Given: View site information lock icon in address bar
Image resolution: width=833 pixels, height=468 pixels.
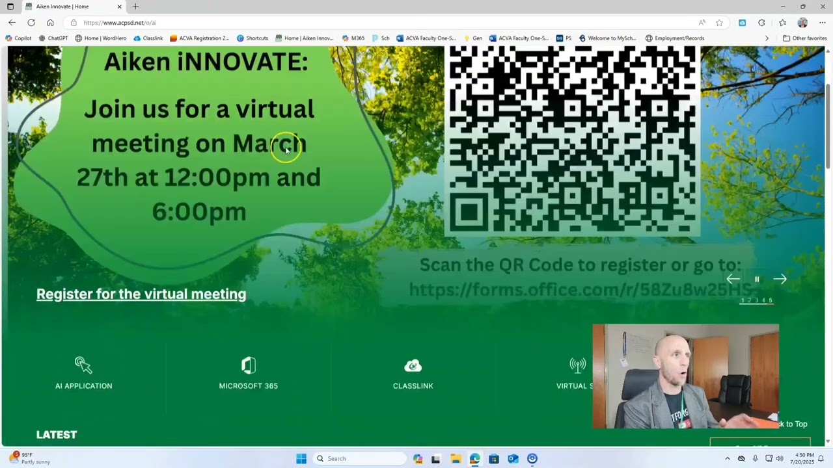Looking at the screenshot, I should pyautogui.click(x=74, y=23).
